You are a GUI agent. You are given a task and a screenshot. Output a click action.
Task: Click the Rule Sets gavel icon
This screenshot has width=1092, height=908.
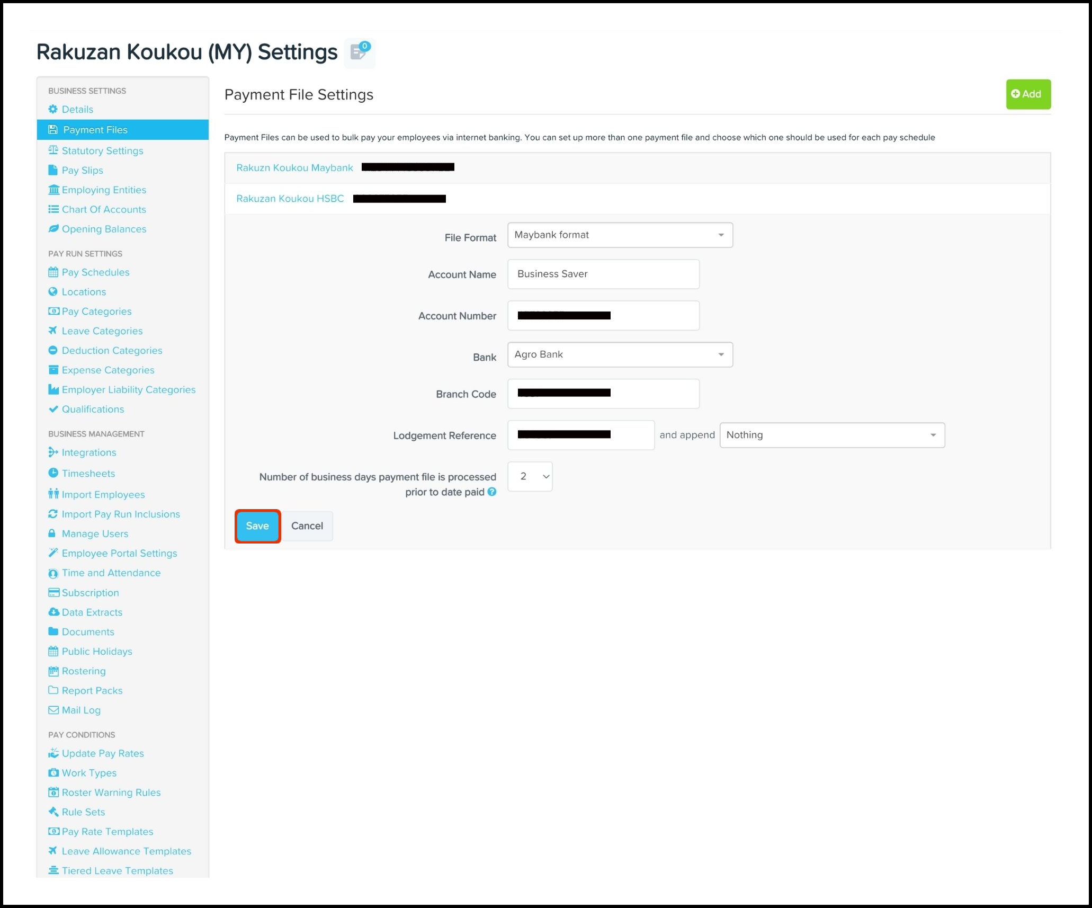53,812
